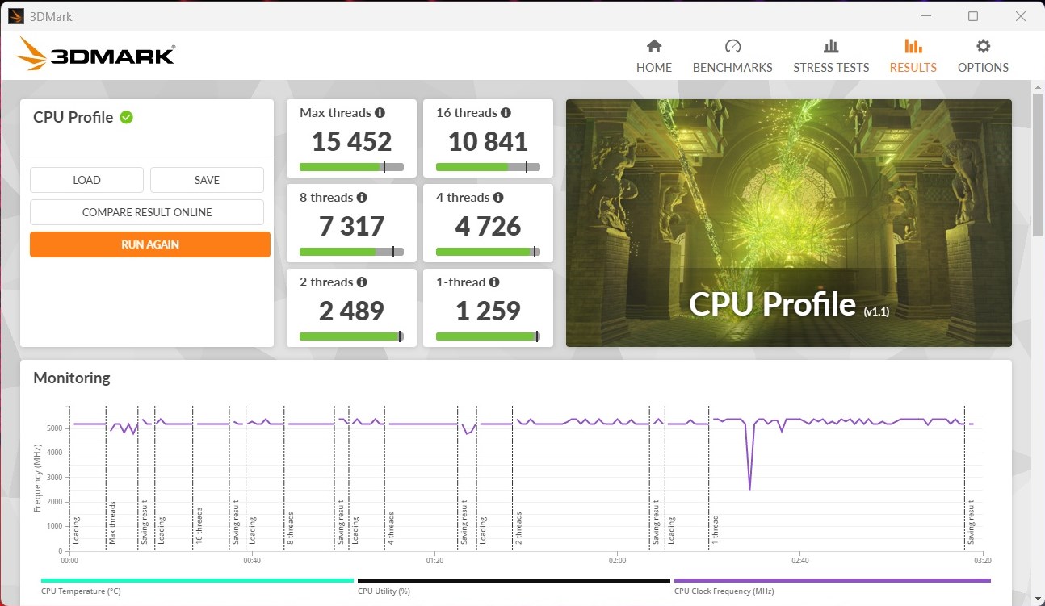Click info icon next to 2 threads
The image size is (1045, 606).
362,282
